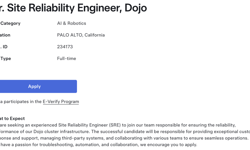This screenshot has width=250, height=150.
Task: Select the Category field label
Action: (10, 23)
